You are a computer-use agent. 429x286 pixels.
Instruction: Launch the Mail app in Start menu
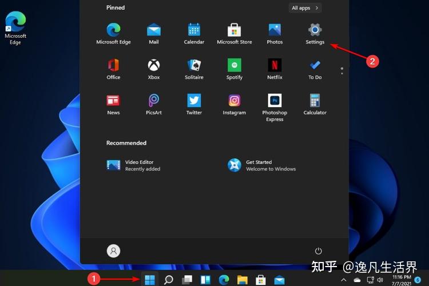153,34
